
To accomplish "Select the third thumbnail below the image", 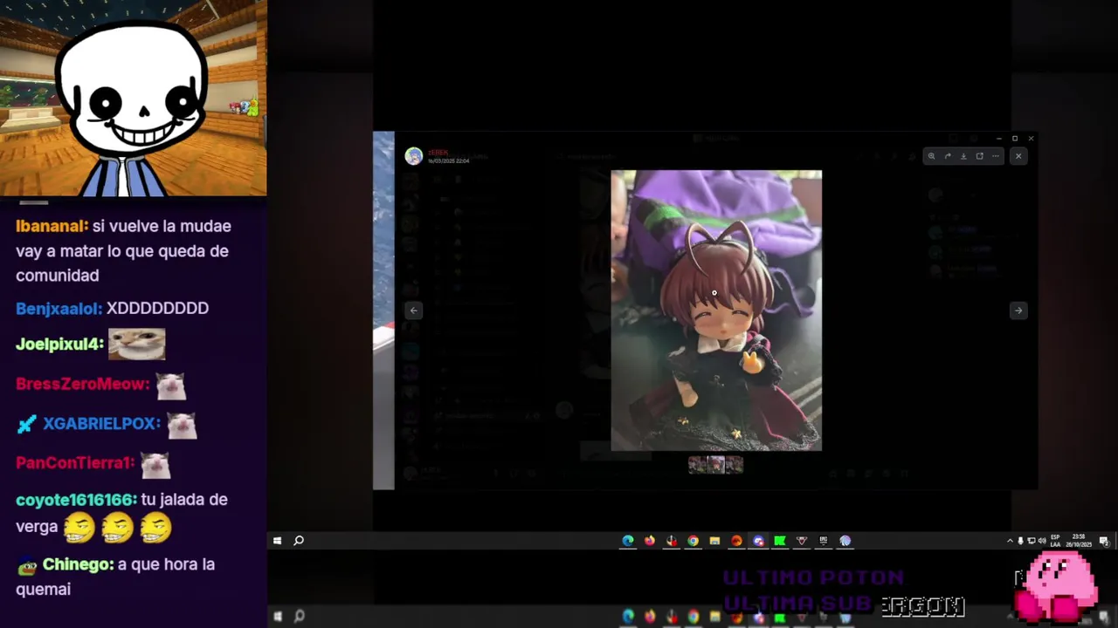I will (735, 465).
